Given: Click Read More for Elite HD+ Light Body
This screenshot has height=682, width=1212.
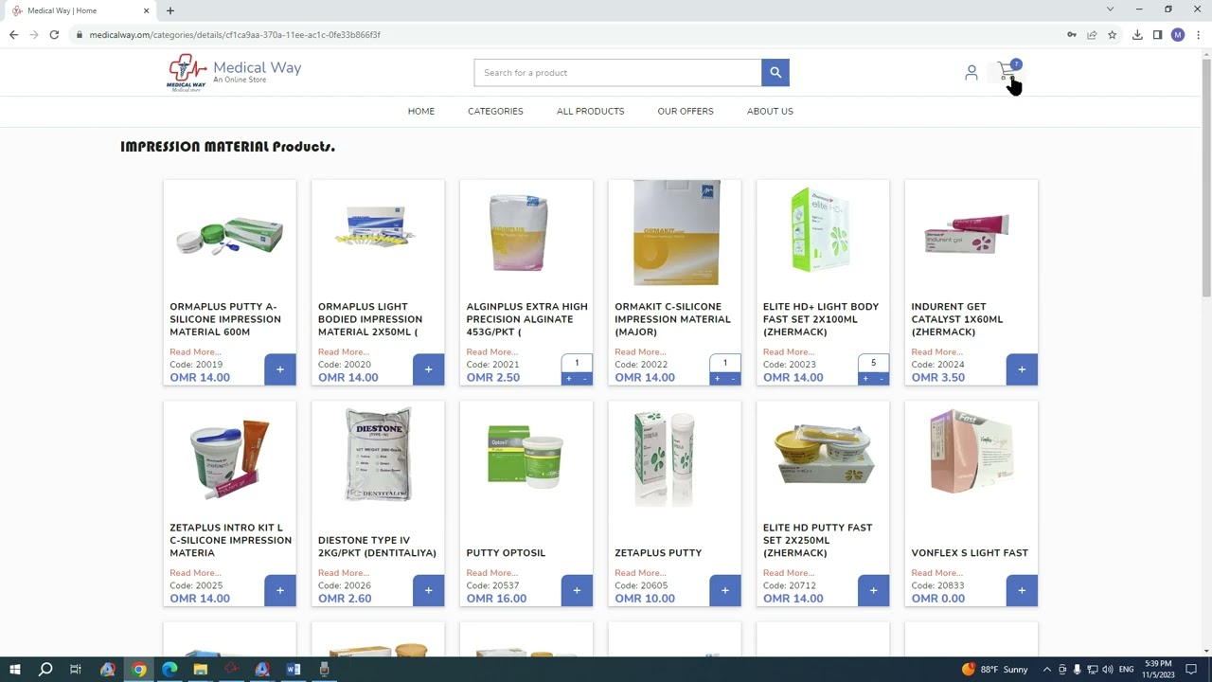Looking at the screenshot, I should pyautogui.click(x=789, y=352).
